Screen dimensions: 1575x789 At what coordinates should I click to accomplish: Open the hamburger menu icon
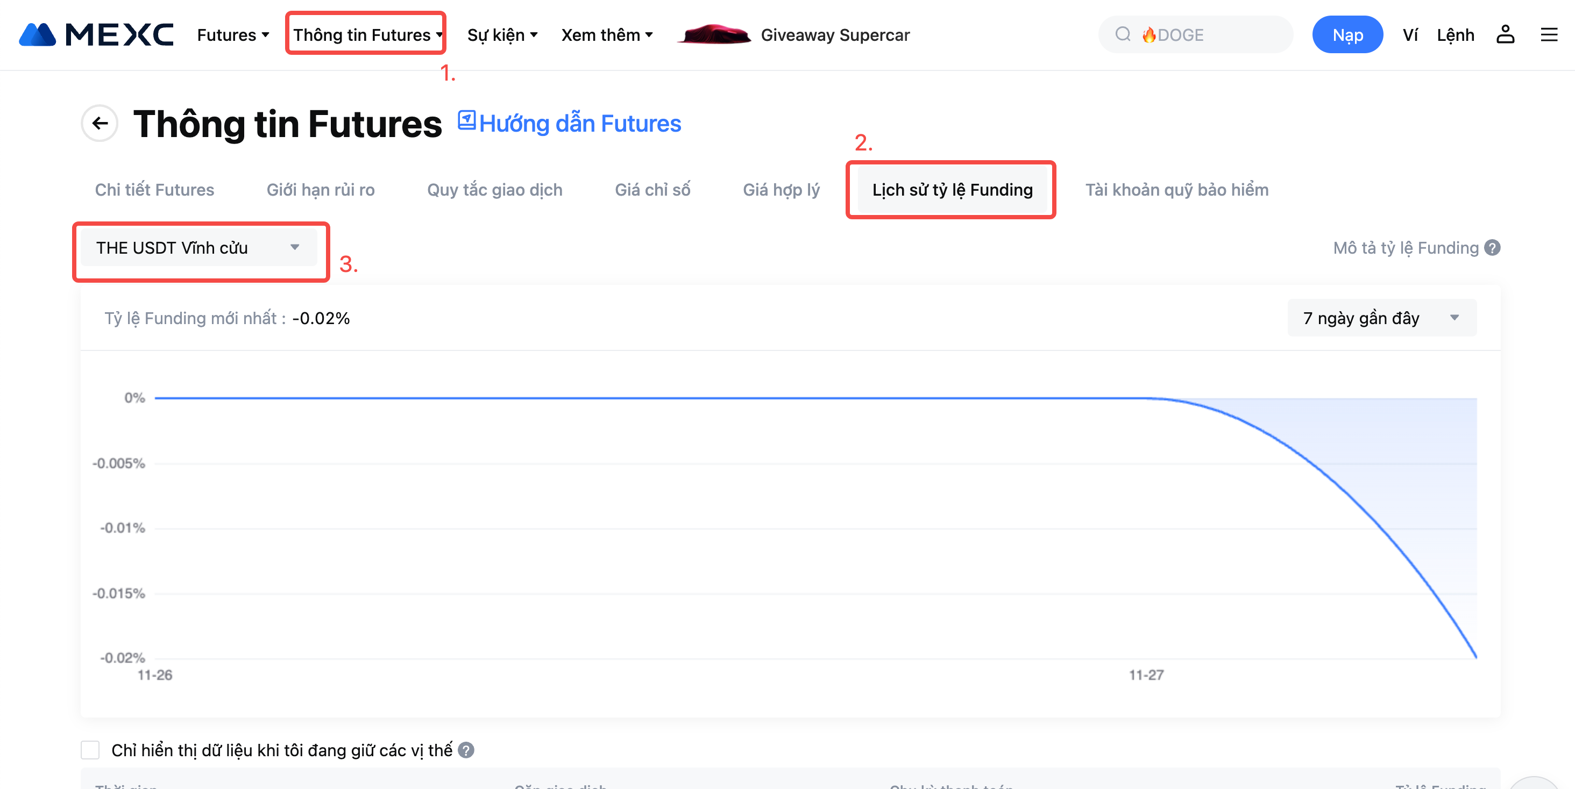[1548, 35]
